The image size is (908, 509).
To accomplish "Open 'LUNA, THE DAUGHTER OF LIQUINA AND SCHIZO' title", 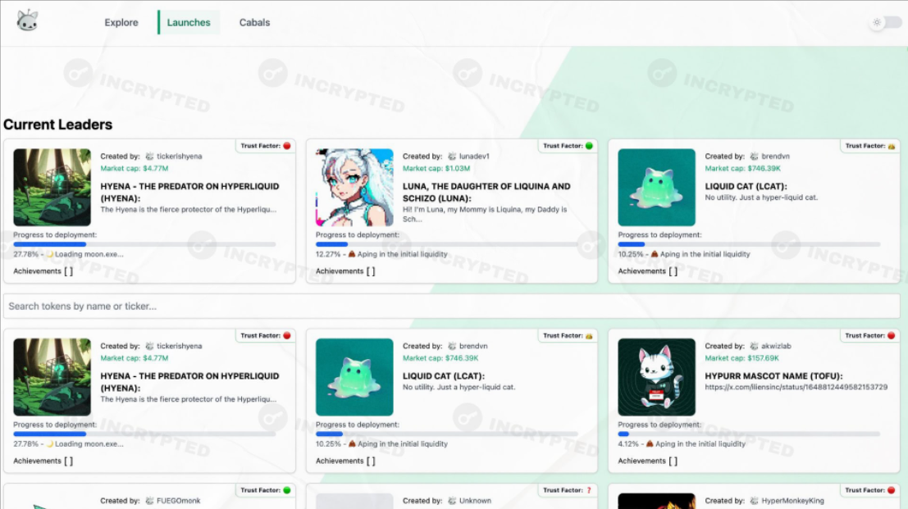I will point(486,192).
